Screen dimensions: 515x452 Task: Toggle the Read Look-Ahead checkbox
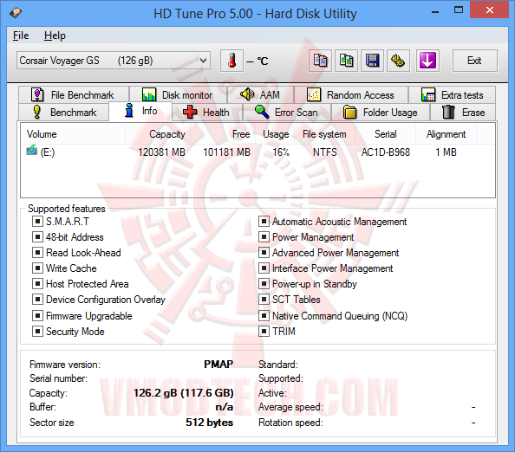point(37,253)
